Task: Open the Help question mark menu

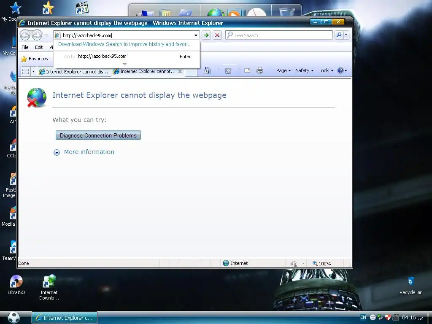Action: pos(342,70)
